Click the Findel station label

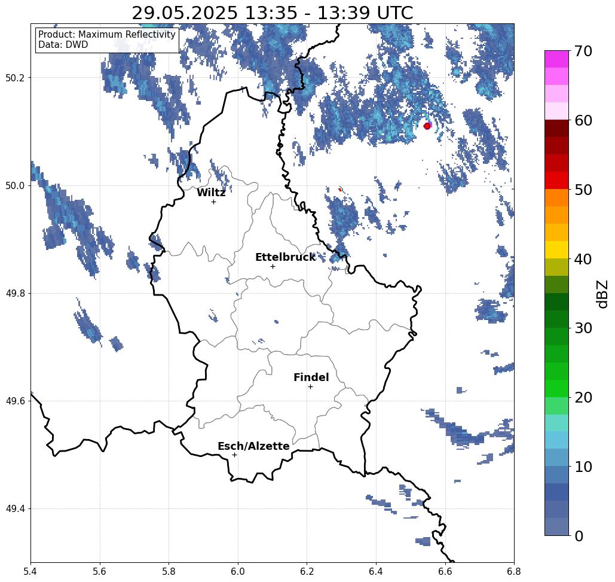tap(311, 377)
